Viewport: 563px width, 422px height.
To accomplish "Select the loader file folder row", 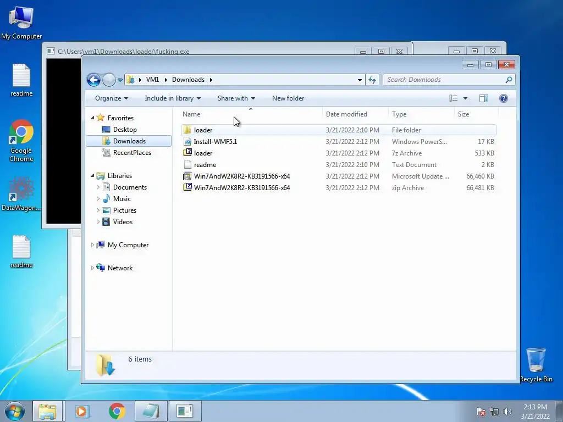I will 339,130.
